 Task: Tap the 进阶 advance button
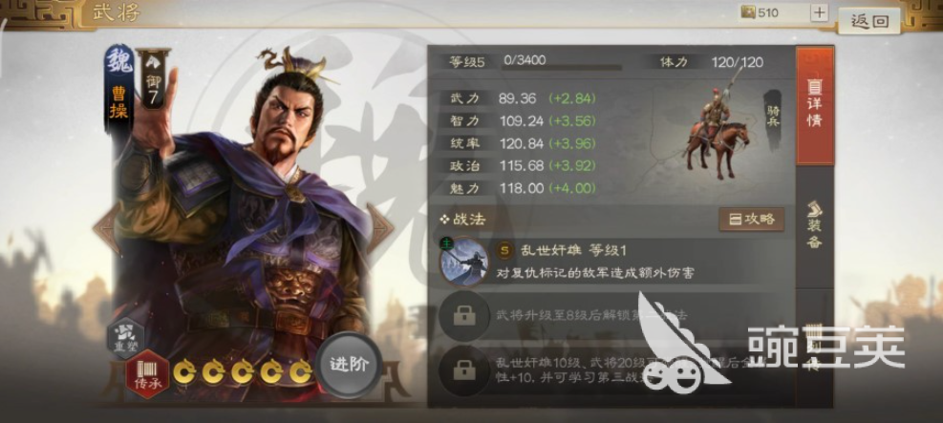pyautogui.click(x=348, y=365)
